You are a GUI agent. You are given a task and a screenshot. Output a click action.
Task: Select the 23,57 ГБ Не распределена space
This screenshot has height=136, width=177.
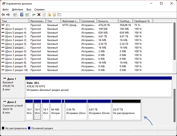pyautogui.click(x=126, y=110)
